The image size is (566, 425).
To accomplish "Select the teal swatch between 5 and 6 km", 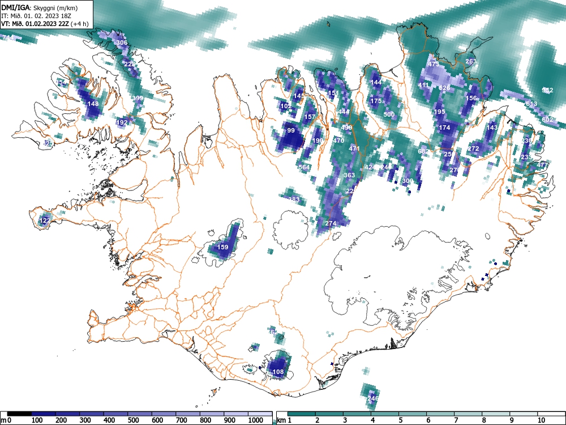I will [413, 414].
